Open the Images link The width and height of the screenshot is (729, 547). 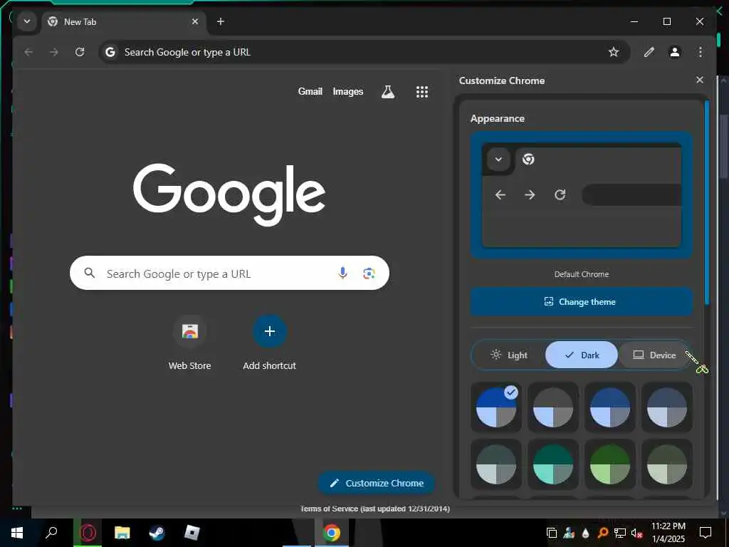coord(347,92)
